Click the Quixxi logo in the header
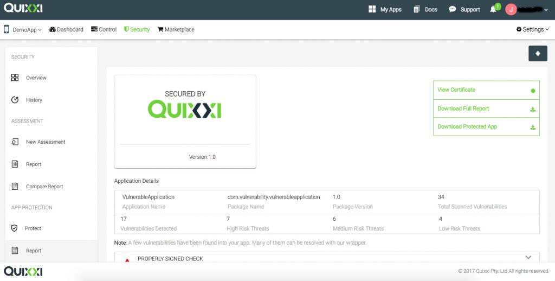This screenshot has width=555, height=281. pos(23,8)
